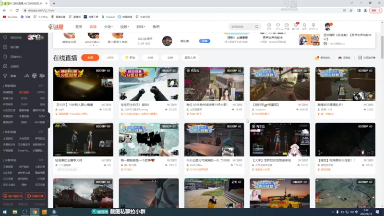Open 排行榜 ranking in sidebar

click(x=5, y=47)
